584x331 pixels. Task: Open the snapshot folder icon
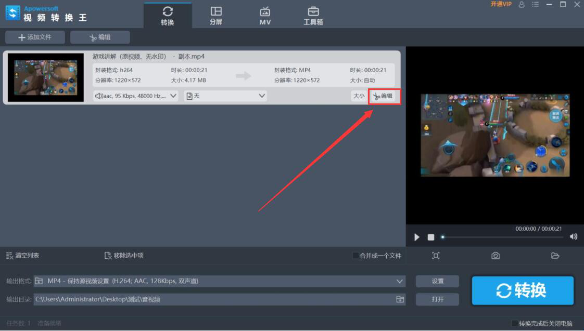555,255
